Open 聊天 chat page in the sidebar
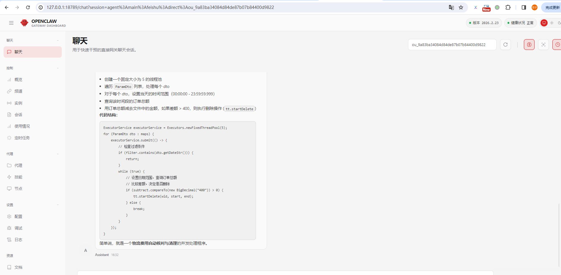This screenshot has width=561, height=275. [33, 52]
